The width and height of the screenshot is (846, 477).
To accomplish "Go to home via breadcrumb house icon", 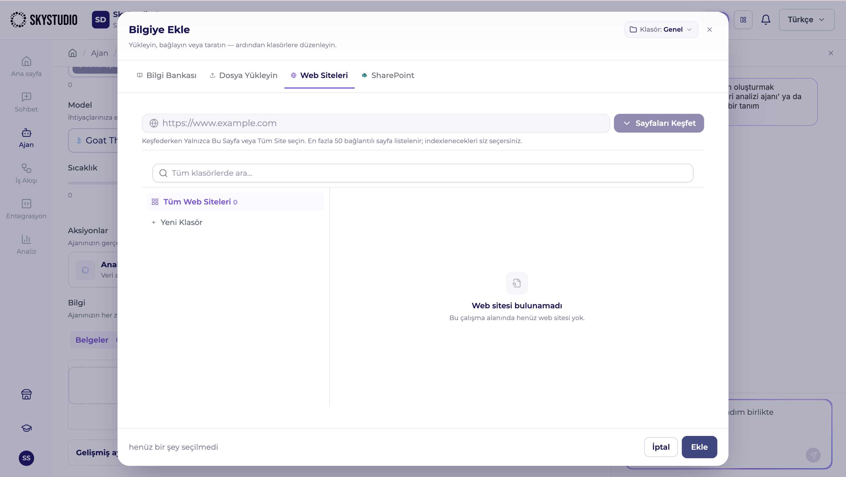I will 73,53.
